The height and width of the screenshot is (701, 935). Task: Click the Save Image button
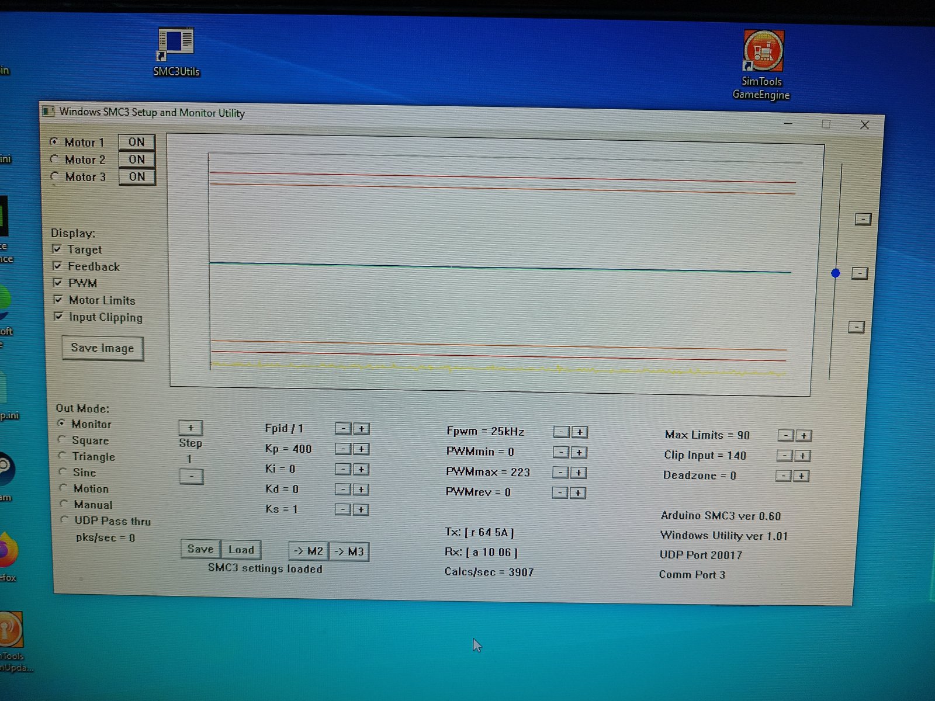pos(102,348)
